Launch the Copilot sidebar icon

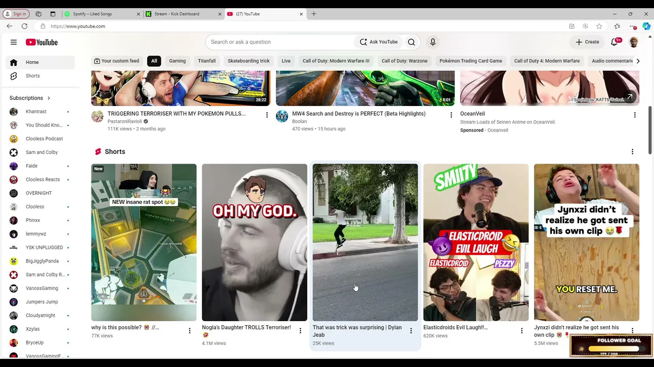click(647, 27)
